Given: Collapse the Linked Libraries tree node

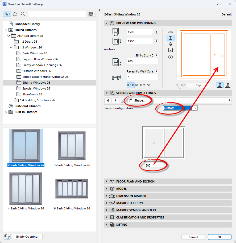Looking at the screenshot, I should [x=6, y=30].
